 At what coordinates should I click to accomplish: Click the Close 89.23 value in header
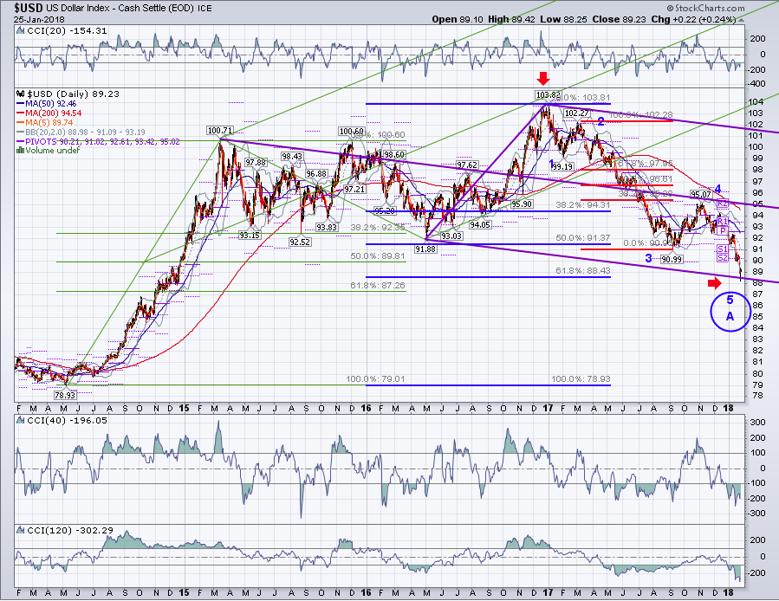tap(619, 20)
